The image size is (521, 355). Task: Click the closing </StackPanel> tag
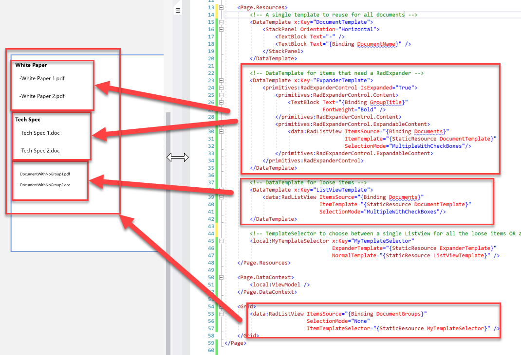283,51
